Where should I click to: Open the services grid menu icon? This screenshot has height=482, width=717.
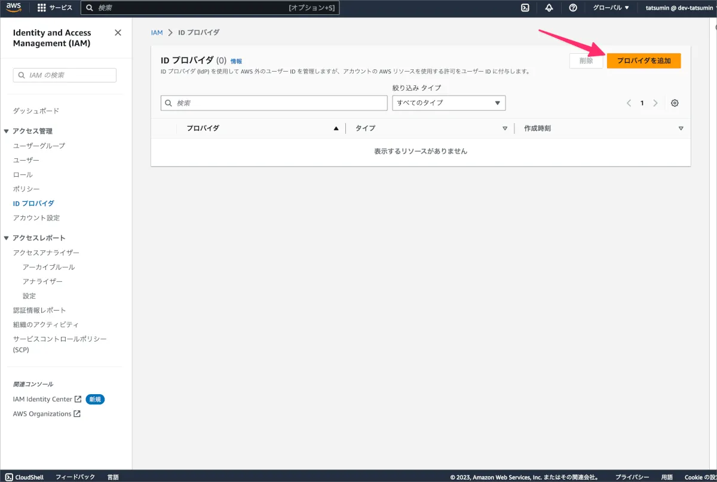[x=42, y=8]
